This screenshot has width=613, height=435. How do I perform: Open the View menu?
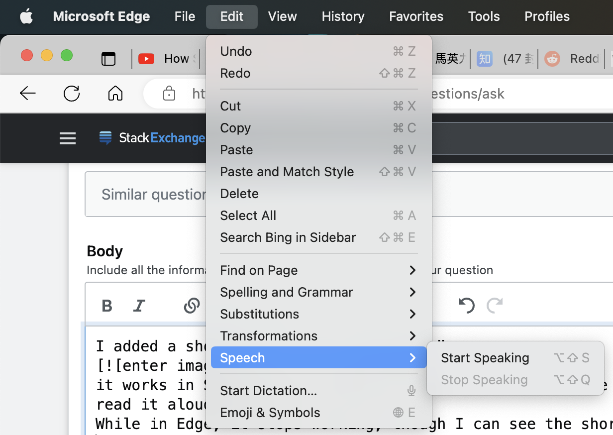tap(283, 16)
